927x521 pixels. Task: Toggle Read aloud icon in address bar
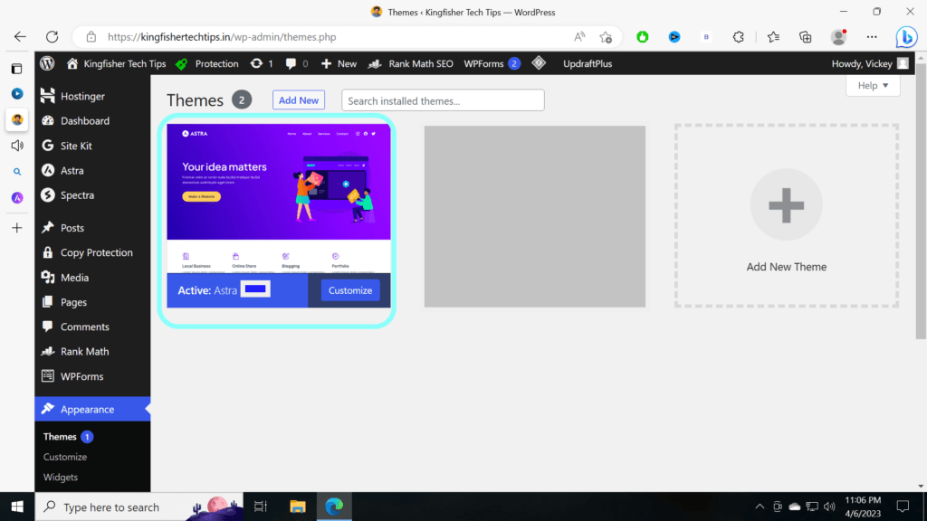click(x=579, y=36)
